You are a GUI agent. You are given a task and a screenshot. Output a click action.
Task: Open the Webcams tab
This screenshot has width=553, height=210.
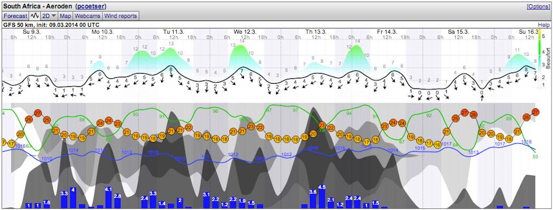point(88,16)
